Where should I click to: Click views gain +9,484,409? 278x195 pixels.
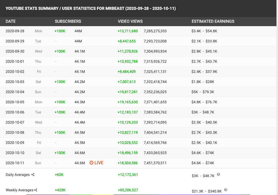tap(127, 72)
